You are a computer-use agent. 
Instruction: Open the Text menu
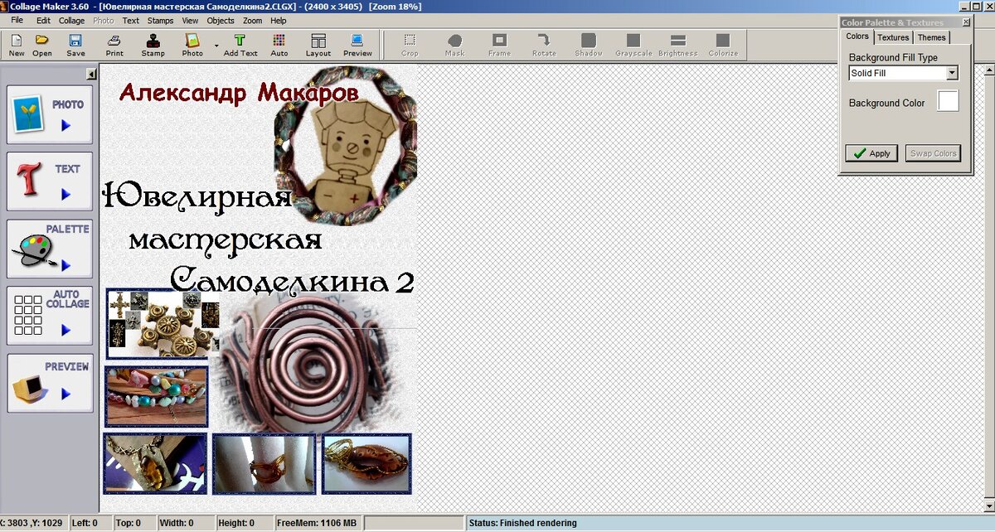point(131,20)
